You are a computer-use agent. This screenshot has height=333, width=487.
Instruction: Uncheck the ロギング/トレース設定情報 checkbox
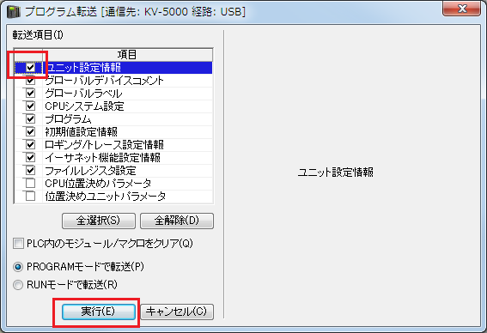(x=30, y=145)
